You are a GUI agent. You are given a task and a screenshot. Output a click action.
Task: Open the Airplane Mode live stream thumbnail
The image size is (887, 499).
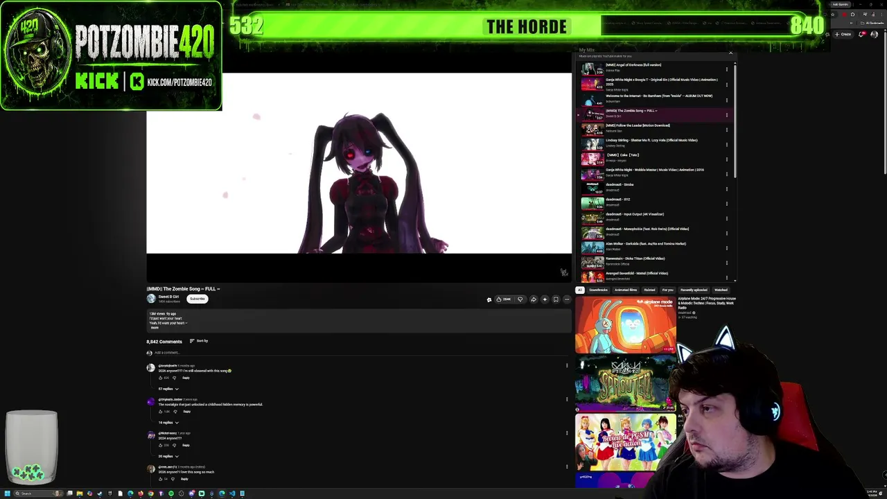click(x=626, y=324)
